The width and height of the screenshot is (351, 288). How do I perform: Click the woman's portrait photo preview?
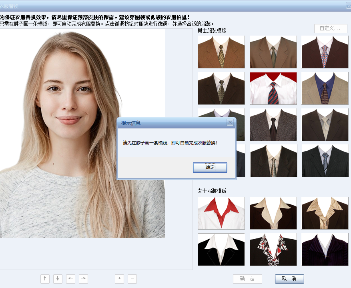[x=82, y=133]
